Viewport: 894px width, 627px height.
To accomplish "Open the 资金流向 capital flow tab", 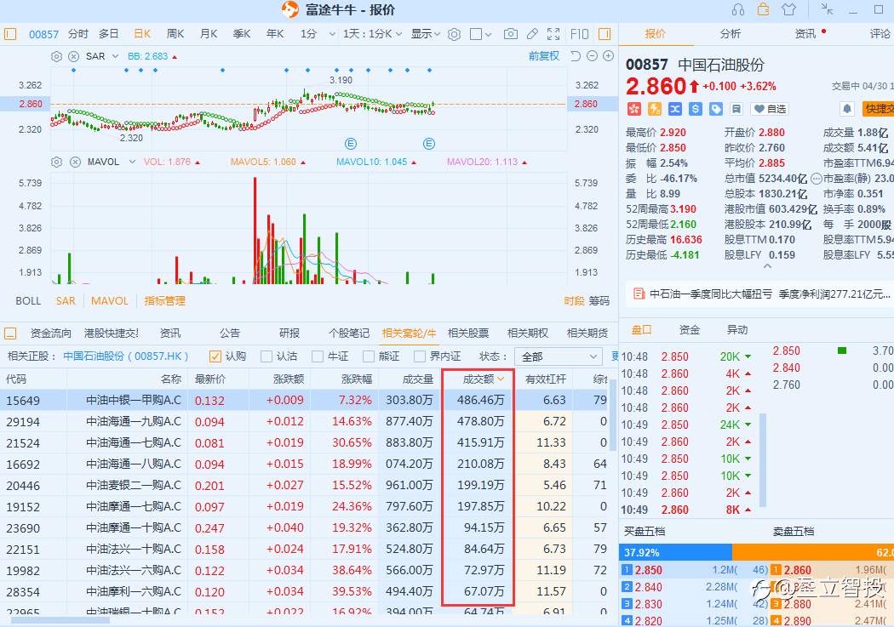I will coord(51,333).
